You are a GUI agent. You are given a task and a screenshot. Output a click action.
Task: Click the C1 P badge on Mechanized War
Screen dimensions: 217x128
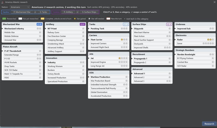(39, 24)
